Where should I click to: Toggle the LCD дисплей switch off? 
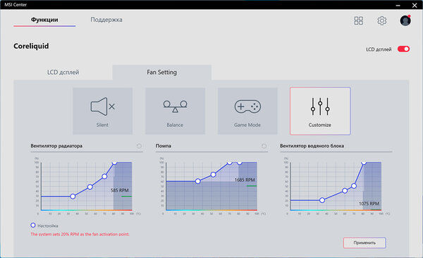pyautogui.click(x=403, y=49)
